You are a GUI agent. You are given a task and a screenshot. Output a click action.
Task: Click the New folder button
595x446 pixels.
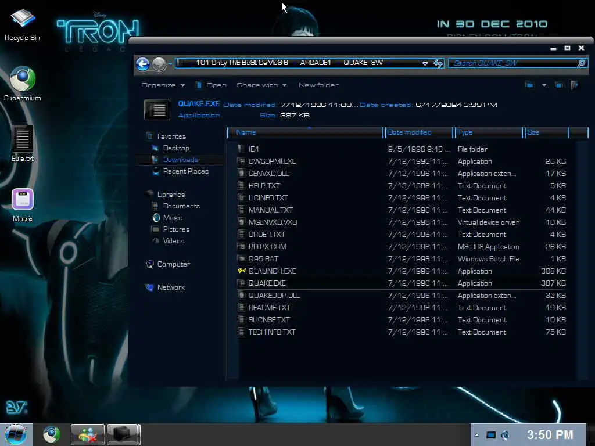coord(319,85)
